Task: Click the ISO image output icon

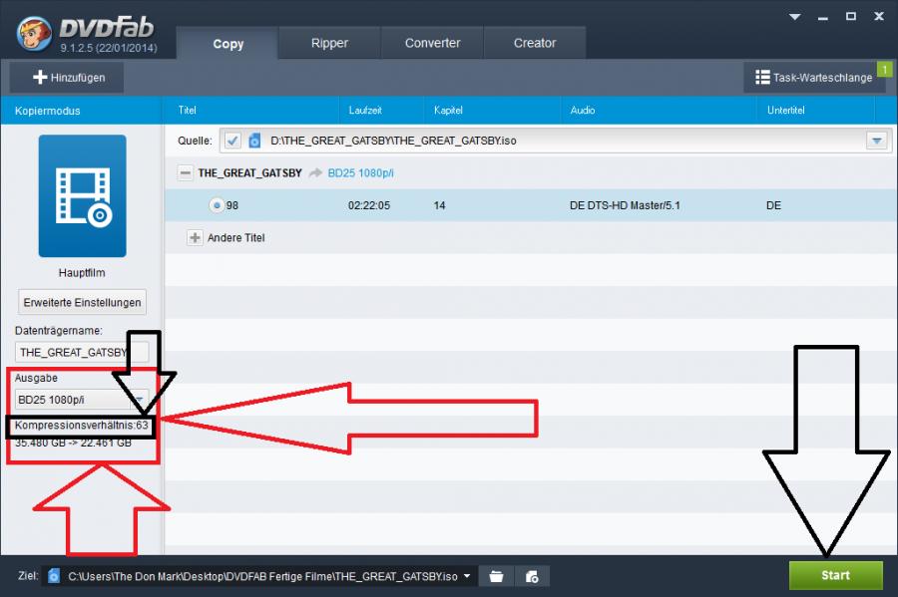Action: [x=532, y=576]
